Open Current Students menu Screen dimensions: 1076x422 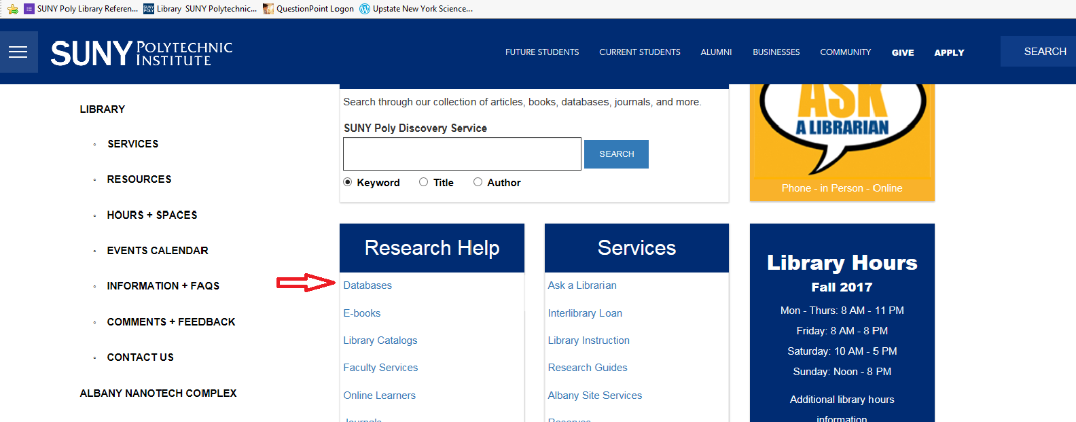click(640, 52)
